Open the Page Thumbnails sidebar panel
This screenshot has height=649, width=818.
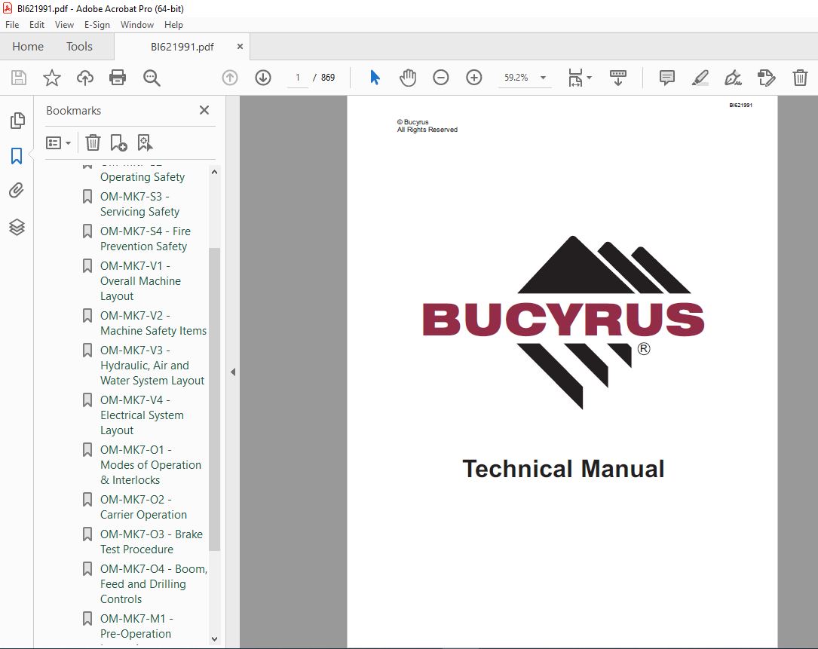point(17,121)
